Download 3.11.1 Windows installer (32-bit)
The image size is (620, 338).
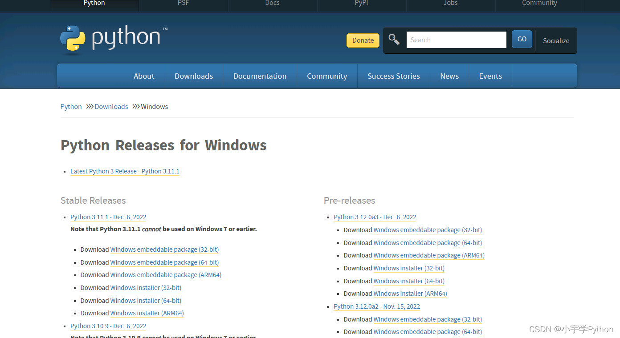click(146, 288)
